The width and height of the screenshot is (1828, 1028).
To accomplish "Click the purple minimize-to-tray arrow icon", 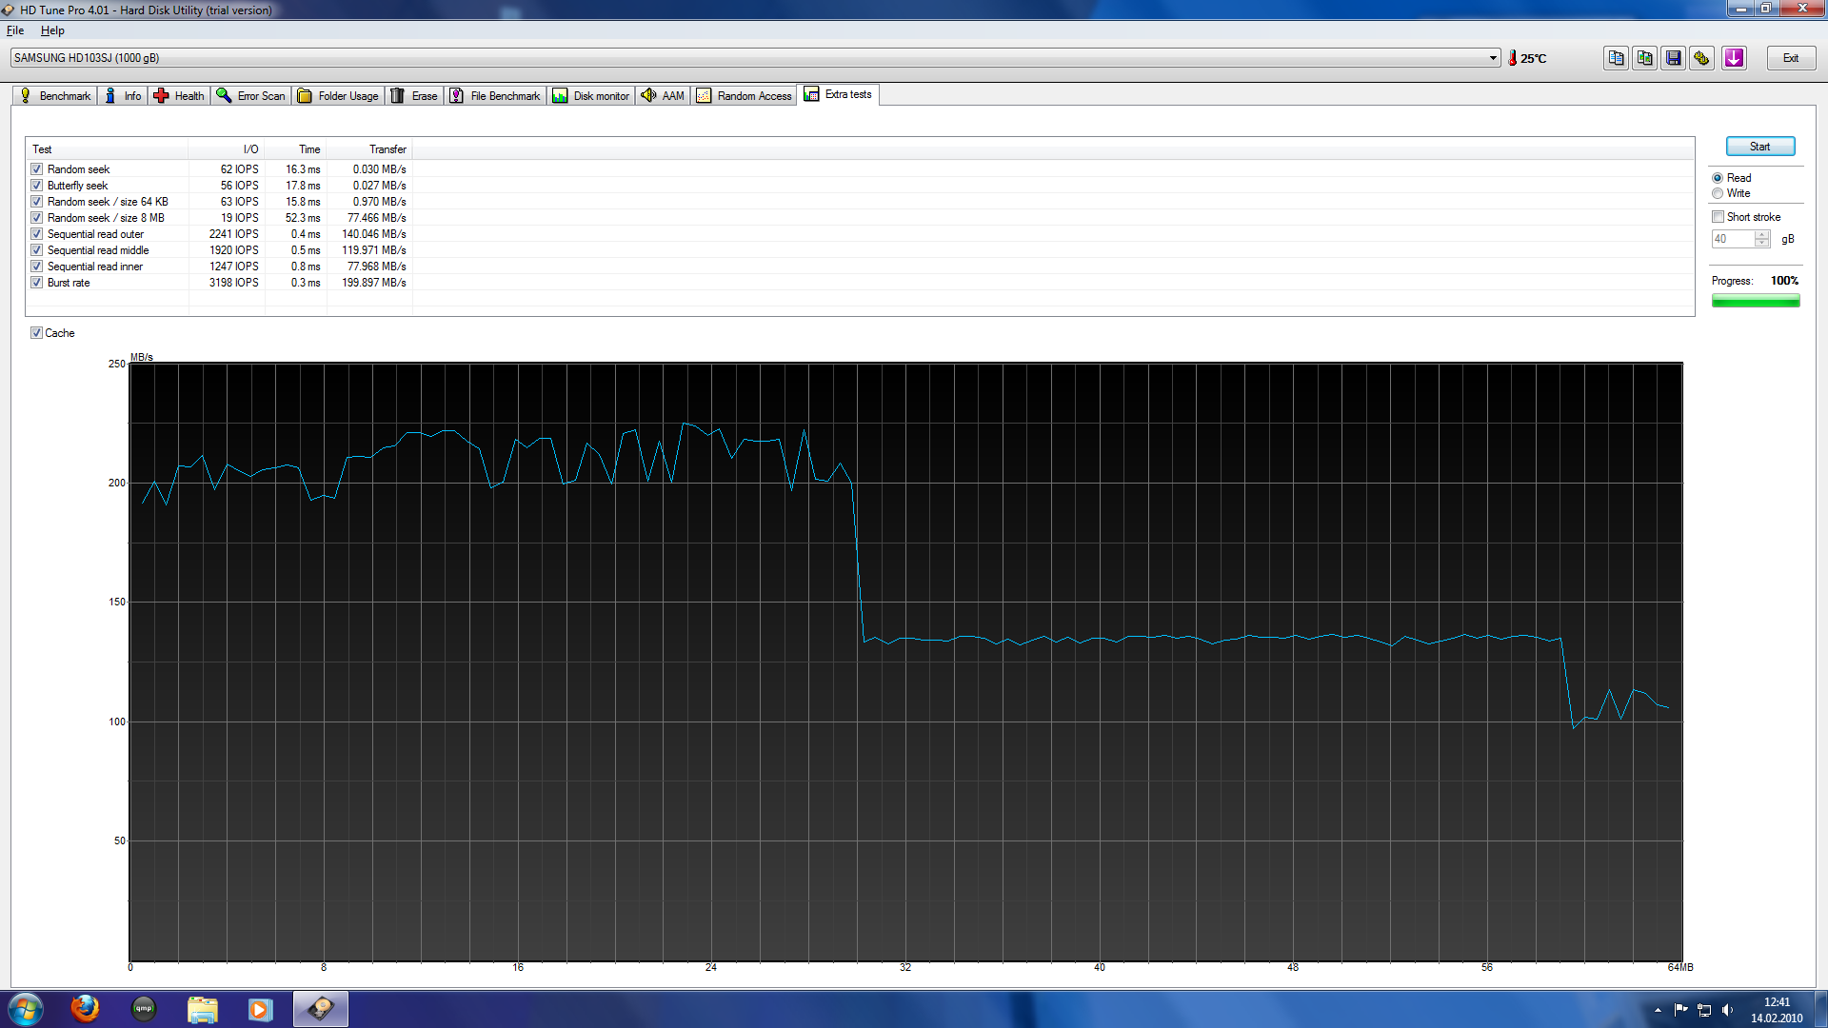I will coord(1734,58).
